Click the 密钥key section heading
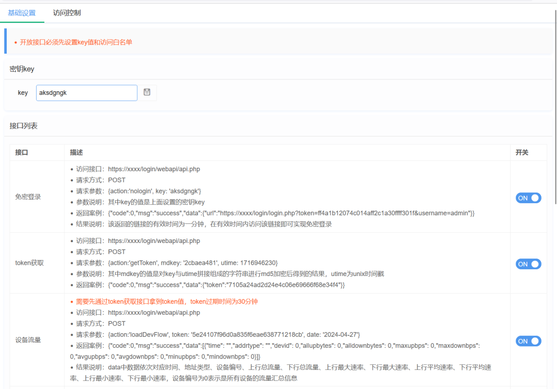Viewport: 557px width, 389px height. (x=22, y=69)
